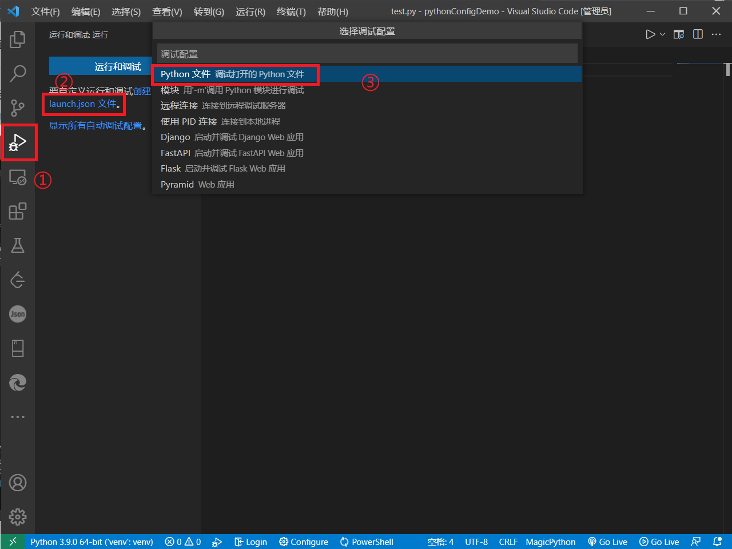The width and height of the screenshot is (732, 549).
Task: Open more actions ellipsis in editor
Action: tap(716, 34)
